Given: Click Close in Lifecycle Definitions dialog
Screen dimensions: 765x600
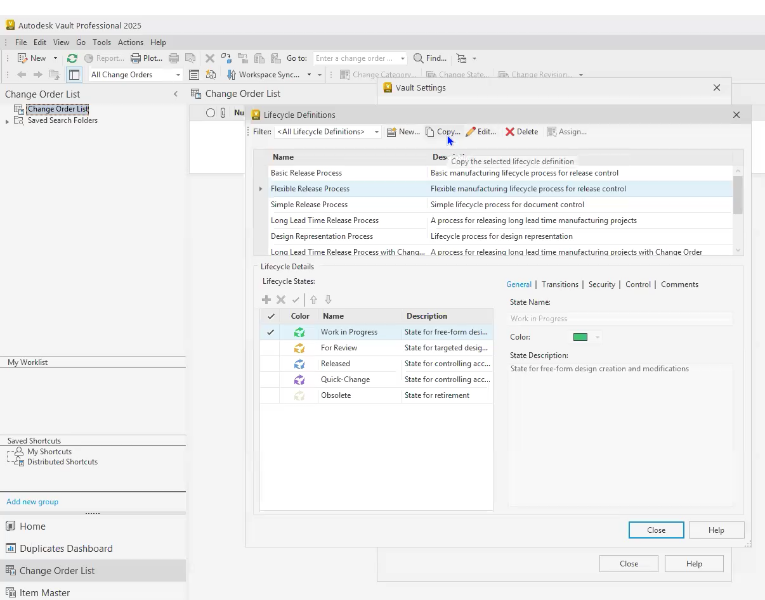Looking at the screenshot, I should [657, 530].
